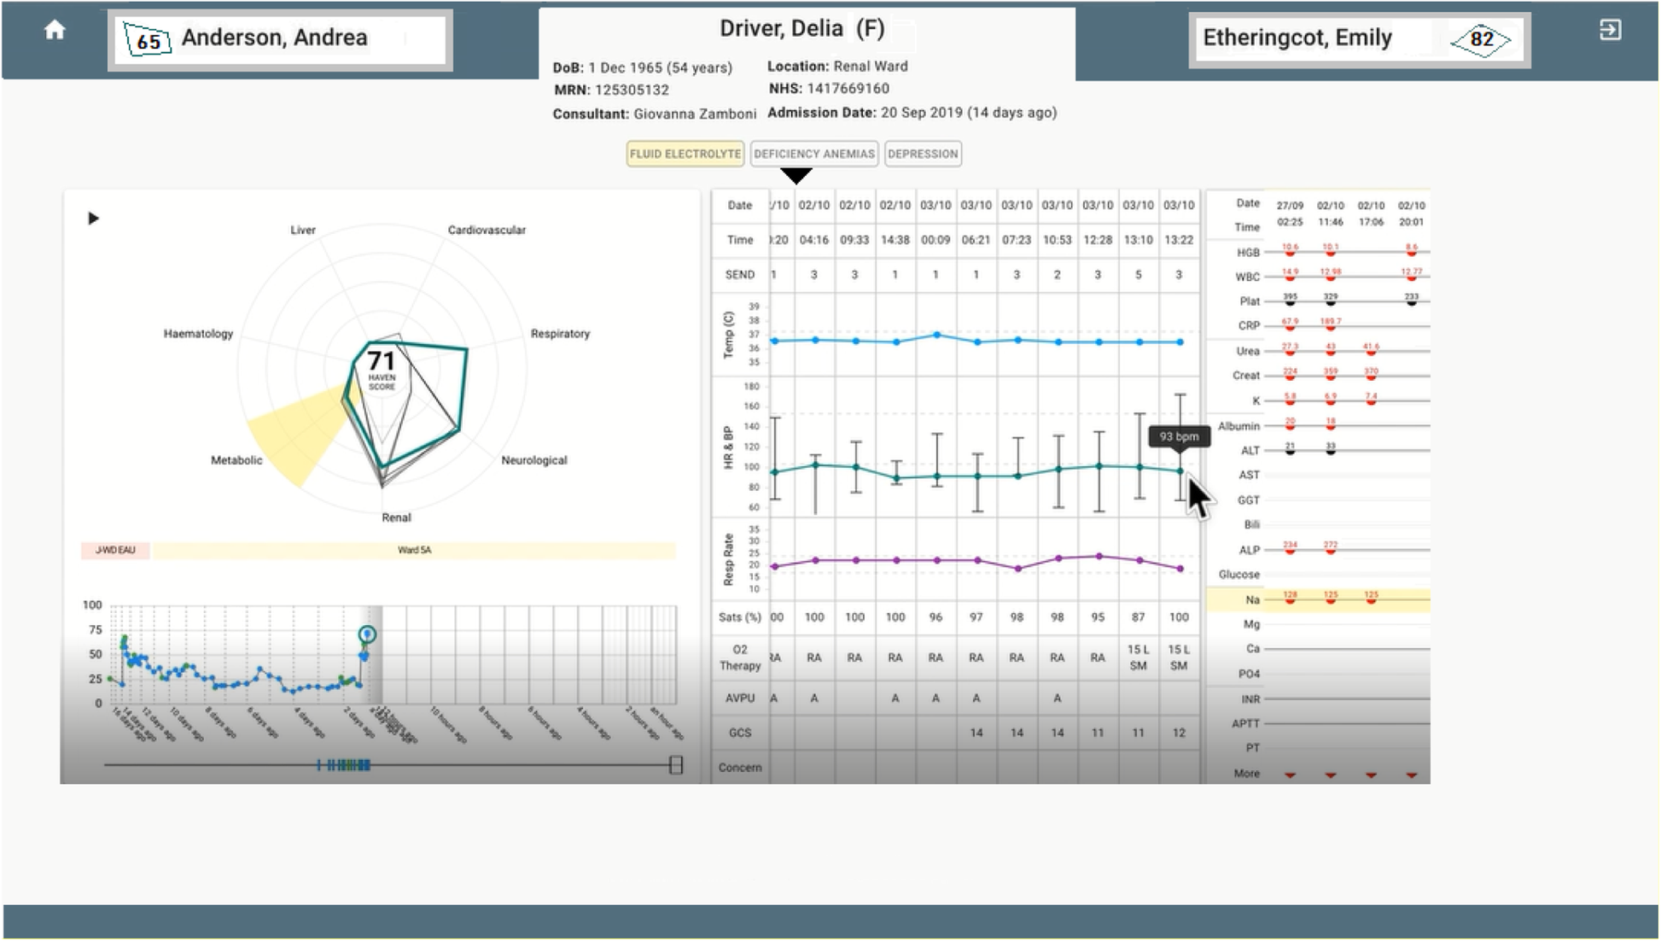Click Etheringcot's score badge 82
This screenshot has height=941, width=1661.
click(1482, 39)
